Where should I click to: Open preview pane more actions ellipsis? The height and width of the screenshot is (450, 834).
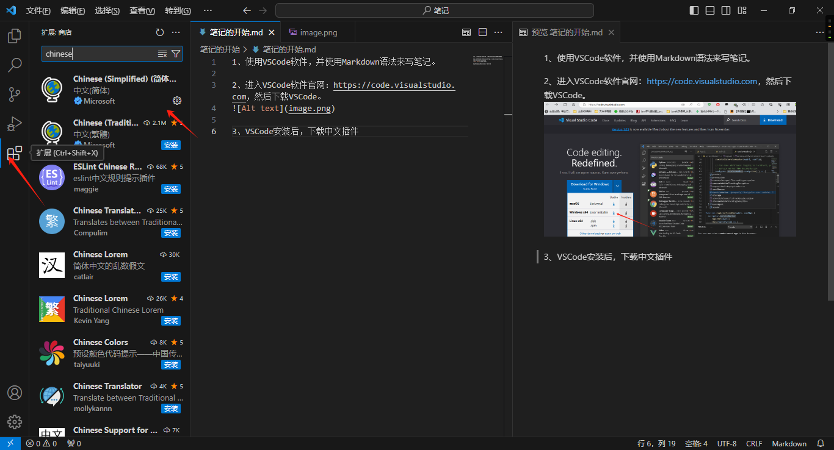click(x=820, y=32)
